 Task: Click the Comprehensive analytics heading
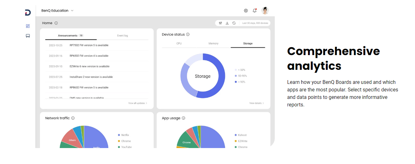point(334,59)
